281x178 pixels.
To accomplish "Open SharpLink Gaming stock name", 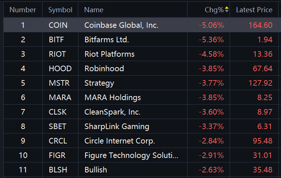I will [x=117, y=126].
